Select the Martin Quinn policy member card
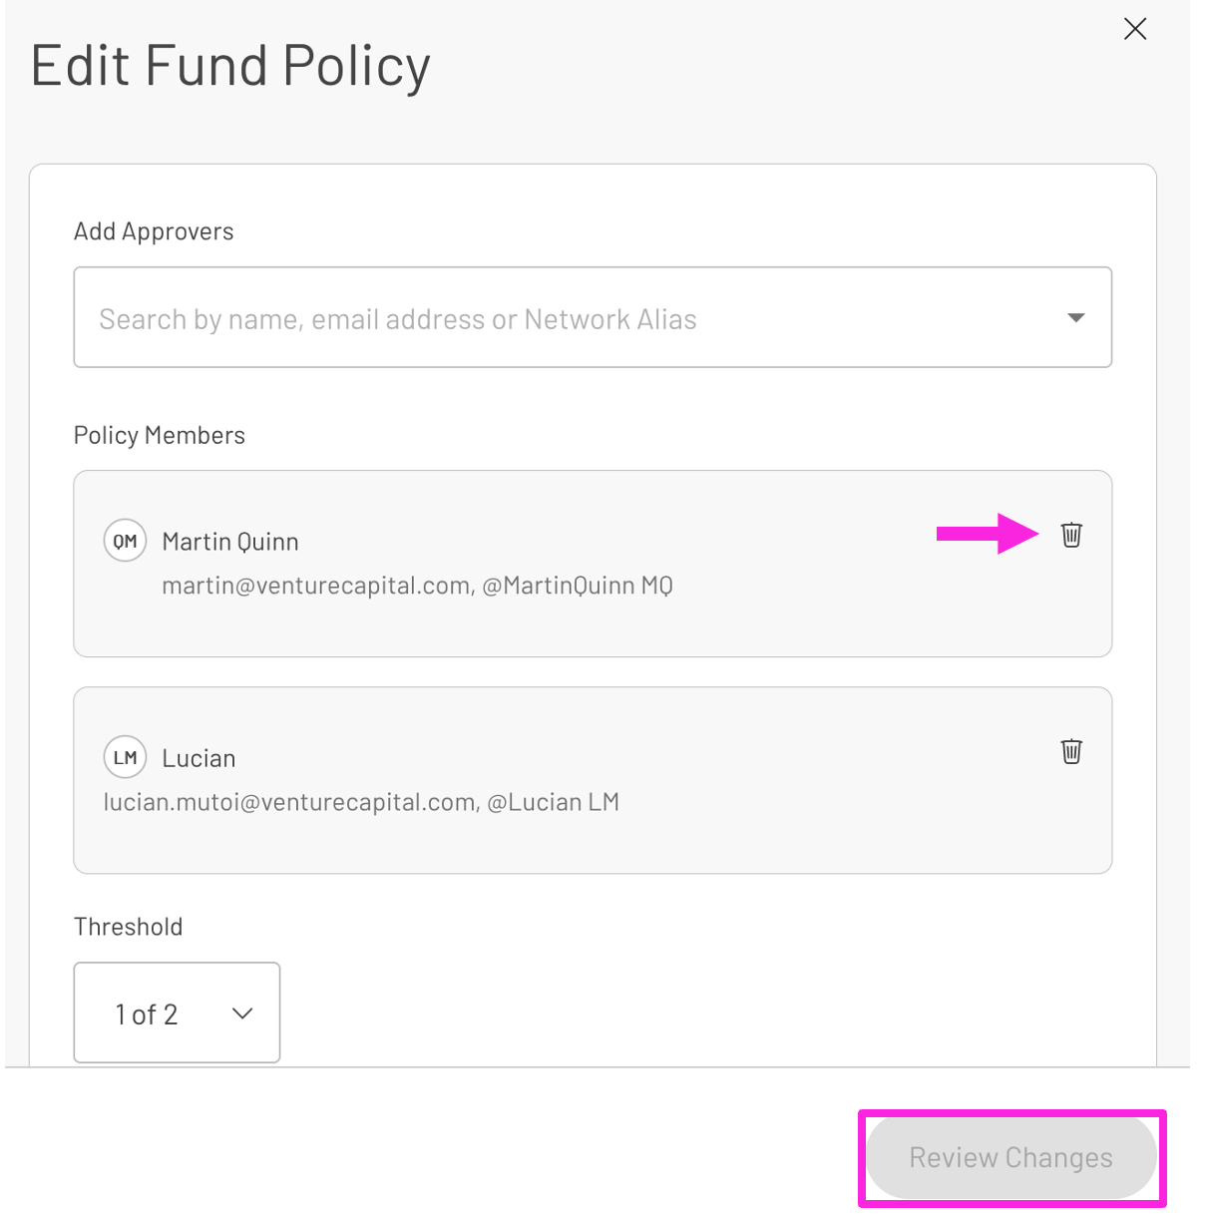Screen dimensions: 1207x1215 tap(593, 564)
